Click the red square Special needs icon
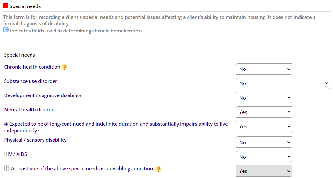This screenshot has height=178, width=333. coord(6,6)
